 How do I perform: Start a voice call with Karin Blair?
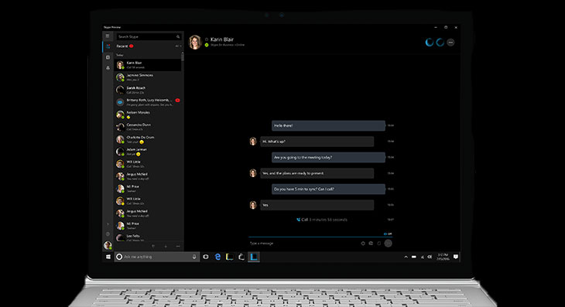click(440, 43)
